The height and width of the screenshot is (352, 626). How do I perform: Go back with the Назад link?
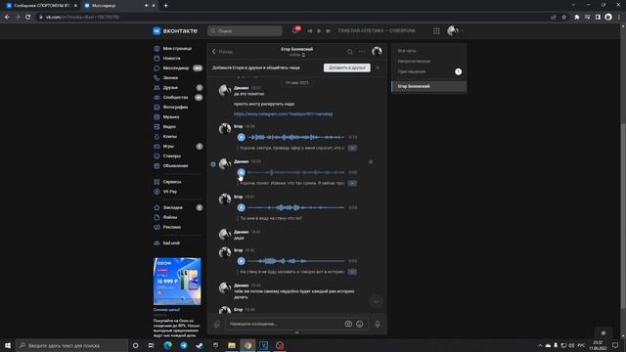222,52
